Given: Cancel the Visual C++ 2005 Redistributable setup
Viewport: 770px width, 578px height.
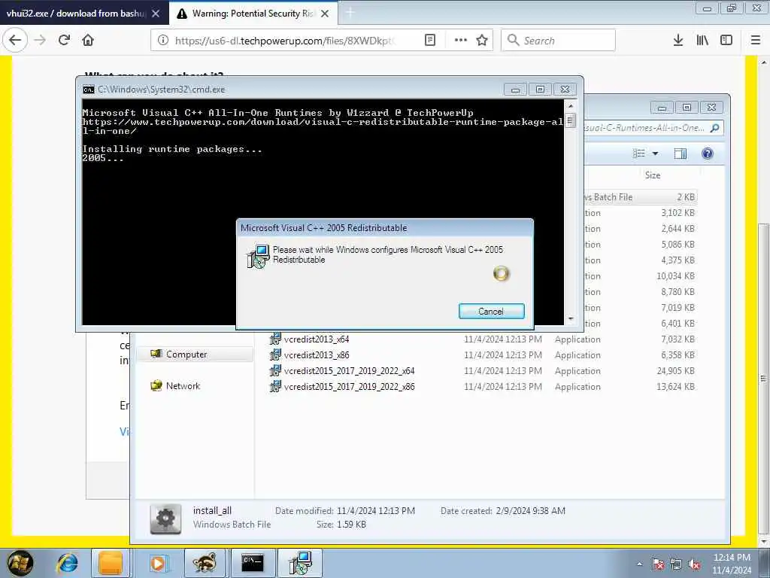Looking at the screenshot, I should pos(491,311).
